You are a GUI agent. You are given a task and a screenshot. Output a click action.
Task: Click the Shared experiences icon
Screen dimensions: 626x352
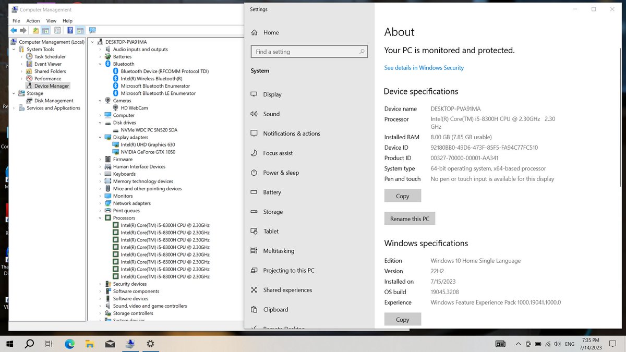point(254,290)
